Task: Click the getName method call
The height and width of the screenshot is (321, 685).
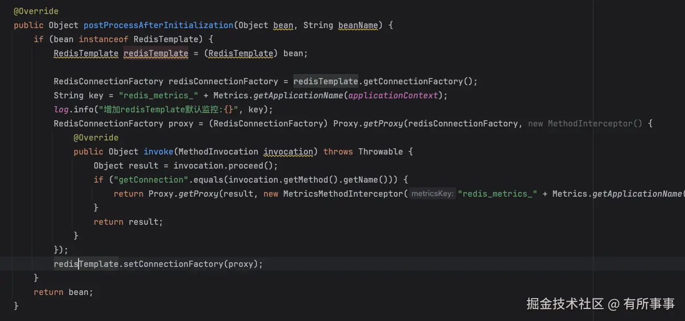Action: pos(358,179)
